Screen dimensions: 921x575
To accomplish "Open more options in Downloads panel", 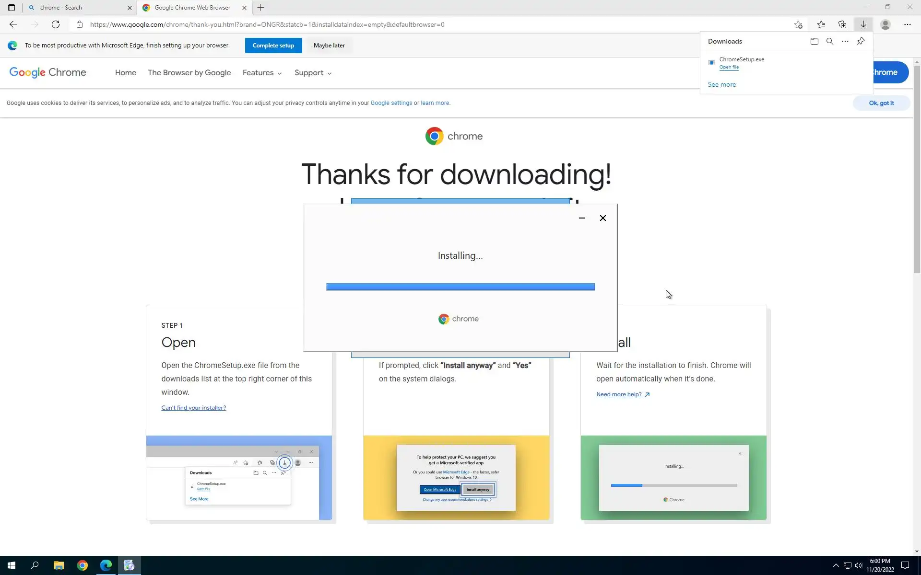I will (845, 41).
